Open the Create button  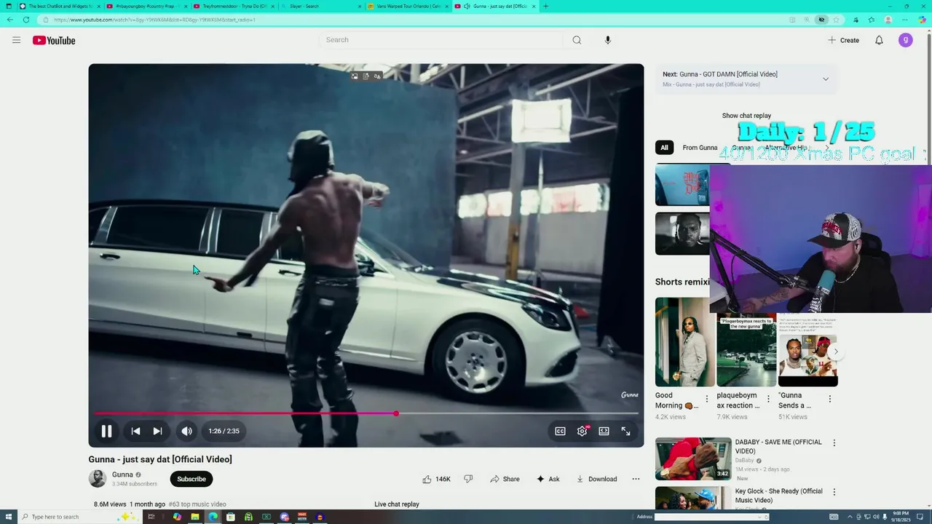pos(844,40)
